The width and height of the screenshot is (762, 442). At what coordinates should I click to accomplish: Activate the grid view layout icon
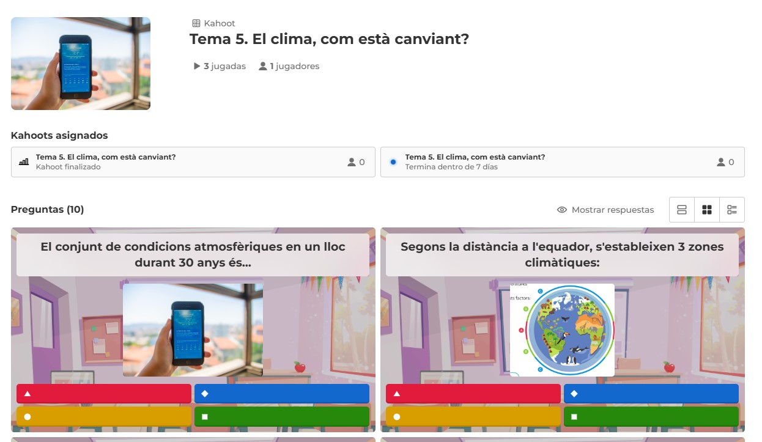pyautogui.click(x=707, y=209)
